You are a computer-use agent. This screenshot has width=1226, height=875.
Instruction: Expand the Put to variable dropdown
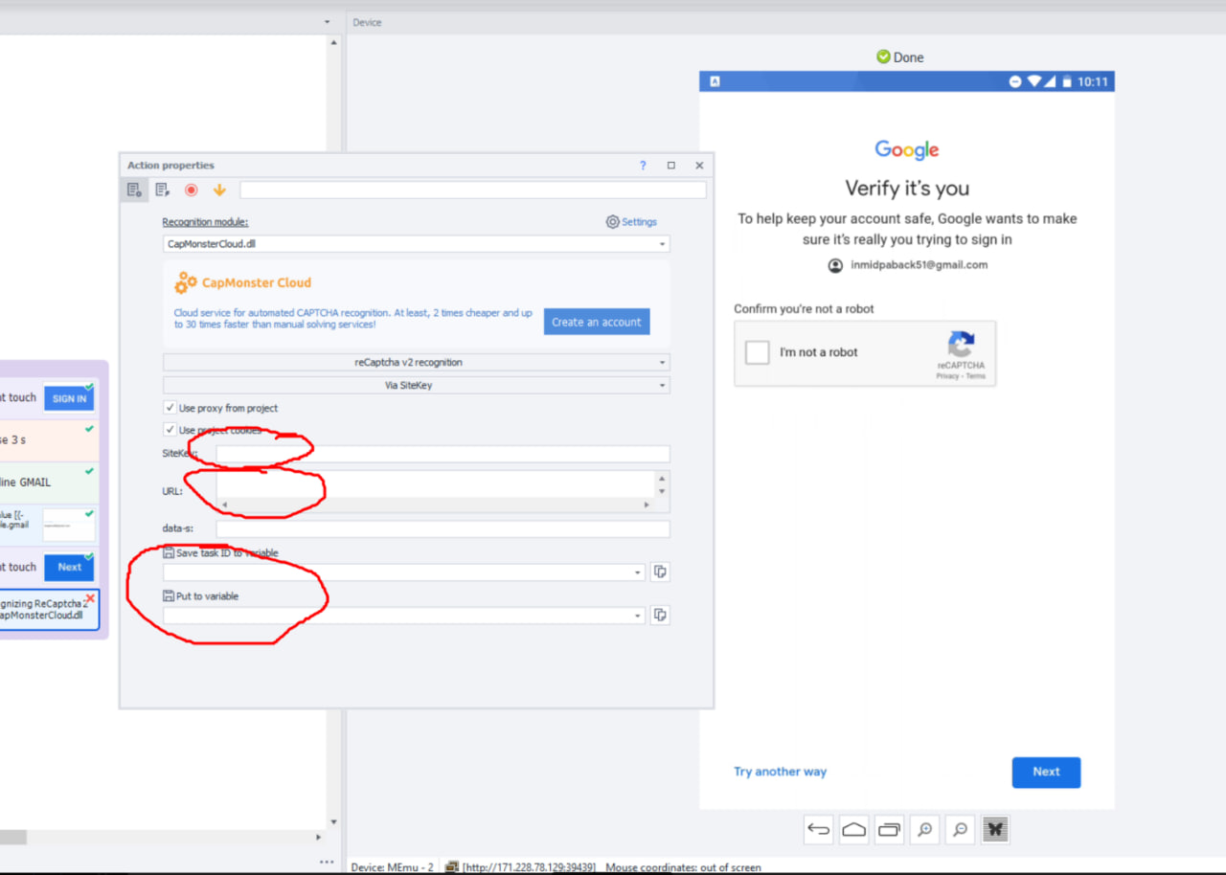638,616
